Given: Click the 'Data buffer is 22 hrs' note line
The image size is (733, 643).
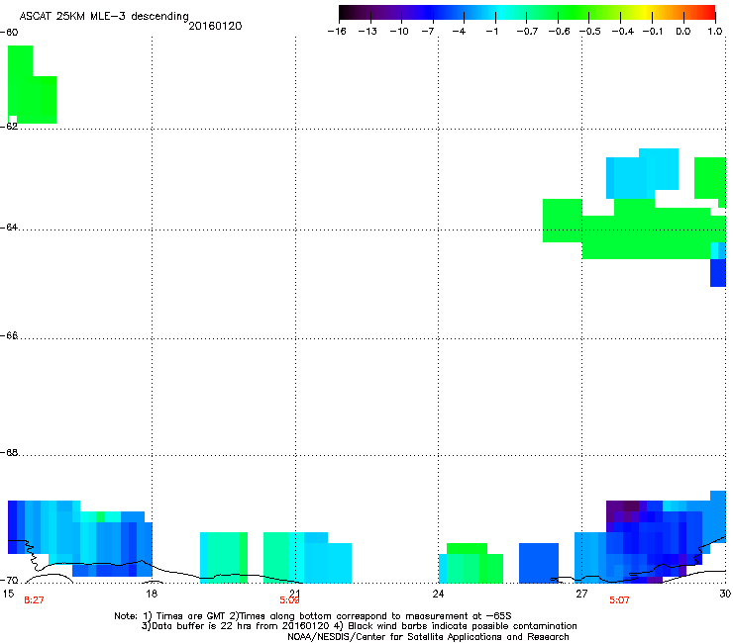Looking at the screenshot, I should (x=359, y=626).
